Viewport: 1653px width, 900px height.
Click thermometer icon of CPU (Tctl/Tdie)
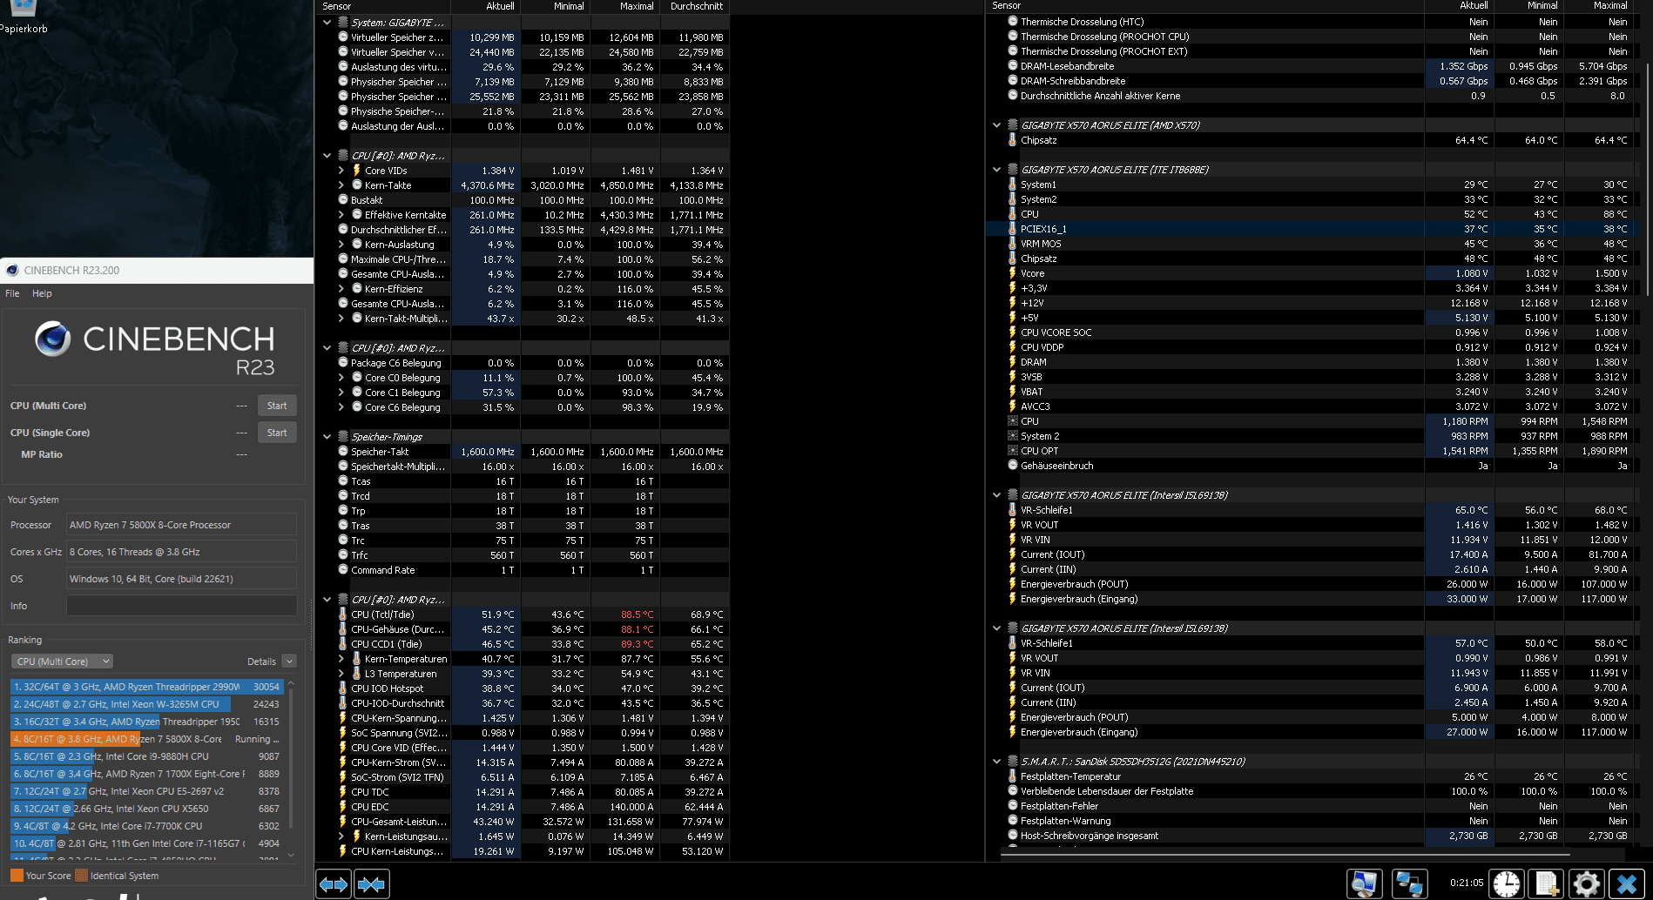point(343,615)
